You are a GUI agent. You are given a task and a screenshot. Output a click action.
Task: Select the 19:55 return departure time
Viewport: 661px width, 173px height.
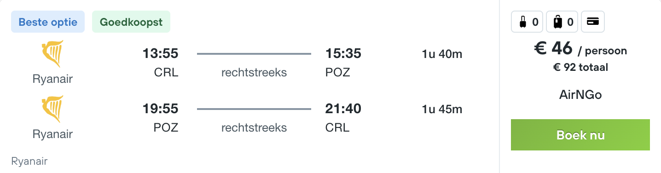tap(160, 109)
